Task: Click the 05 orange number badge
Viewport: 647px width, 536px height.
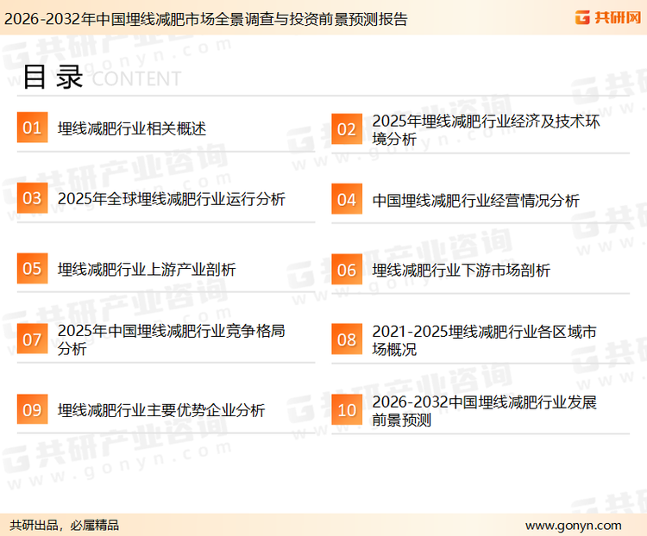Action: 32,269
